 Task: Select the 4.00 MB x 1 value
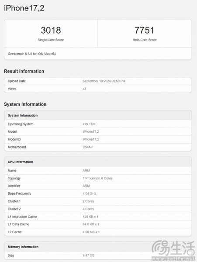91,232
